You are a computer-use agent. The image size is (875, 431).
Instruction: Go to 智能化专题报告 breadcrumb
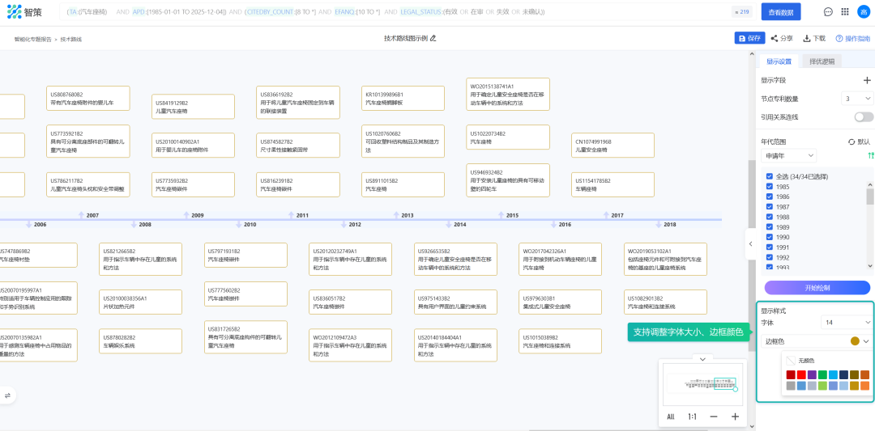tap(32, 40)
